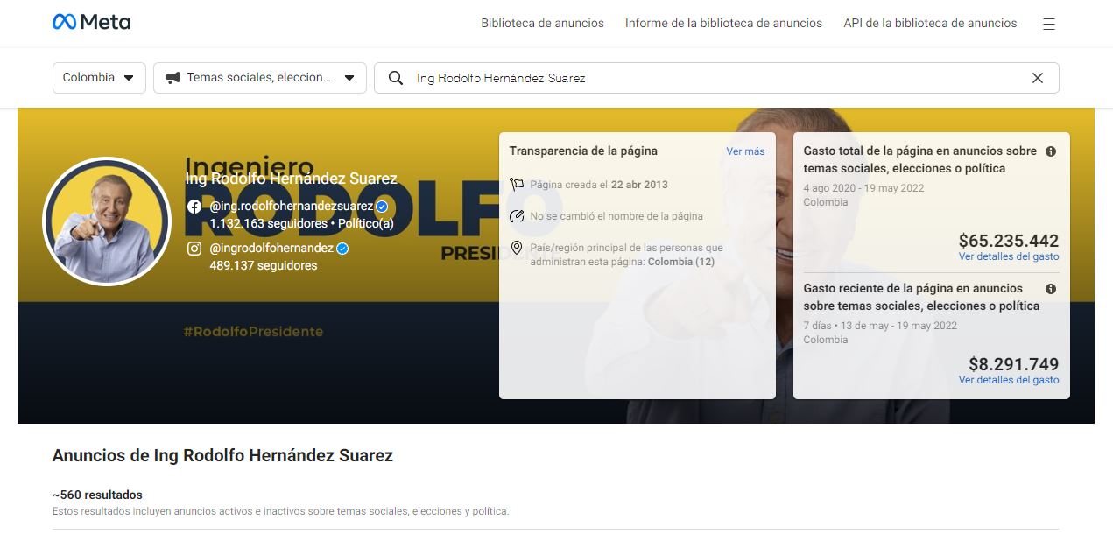Click the megaphone icon in category dropdown

tap(173, 78)
